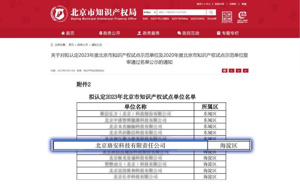This screenshot has width=300, height=184.
Task: Open the 首都之窗 Beijing-China logo link
Action: [227, 17]
